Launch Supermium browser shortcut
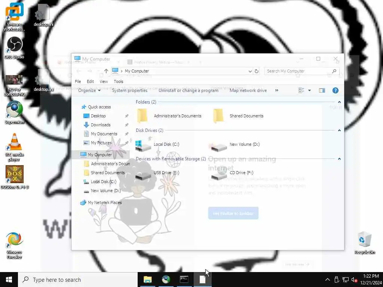Image resolution: width=383 pixels, height=287 pixels. (x=14, y=112)
